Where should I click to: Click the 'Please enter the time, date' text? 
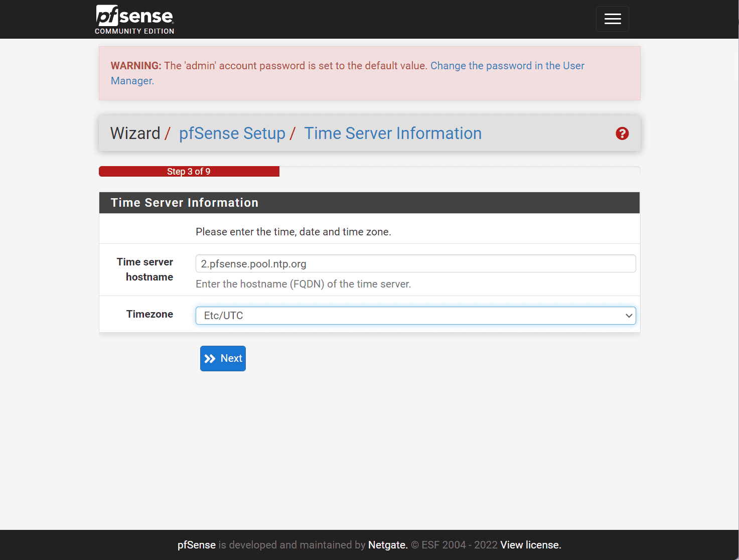pos(293,232)
